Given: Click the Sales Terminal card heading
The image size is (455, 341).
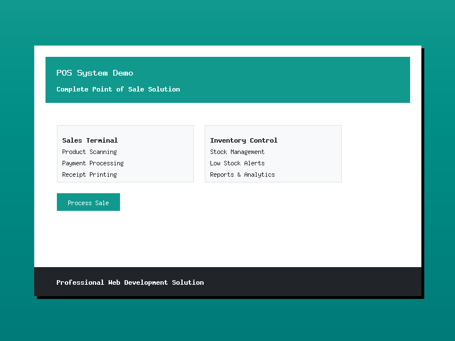Looking at the screenshot, I should 90,140.
